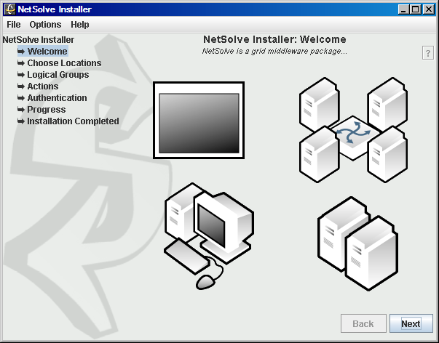Click the two server towers image

point(363,242)
